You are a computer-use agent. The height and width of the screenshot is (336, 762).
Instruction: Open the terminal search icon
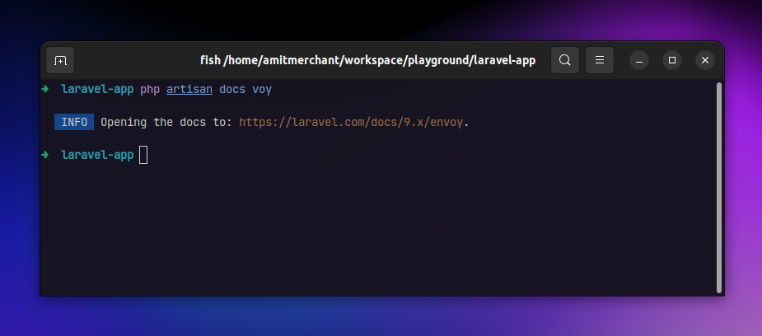564,60
